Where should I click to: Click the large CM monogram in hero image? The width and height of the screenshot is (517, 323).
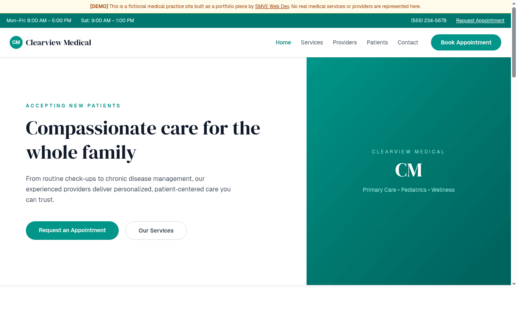[408, 170]
